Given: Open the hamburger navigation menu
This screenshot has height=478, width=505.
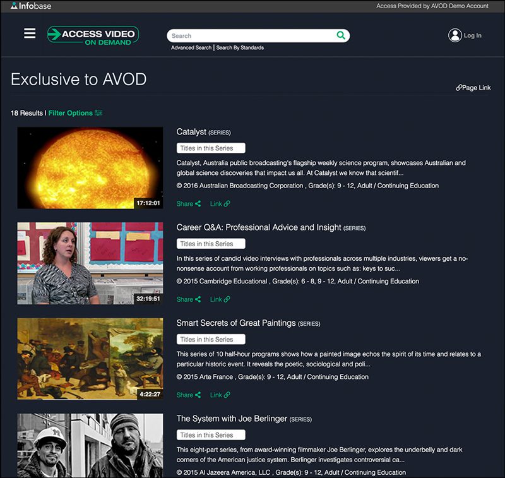Looking at the screenshot, I should pyautogui.click(x=30, y=33).
